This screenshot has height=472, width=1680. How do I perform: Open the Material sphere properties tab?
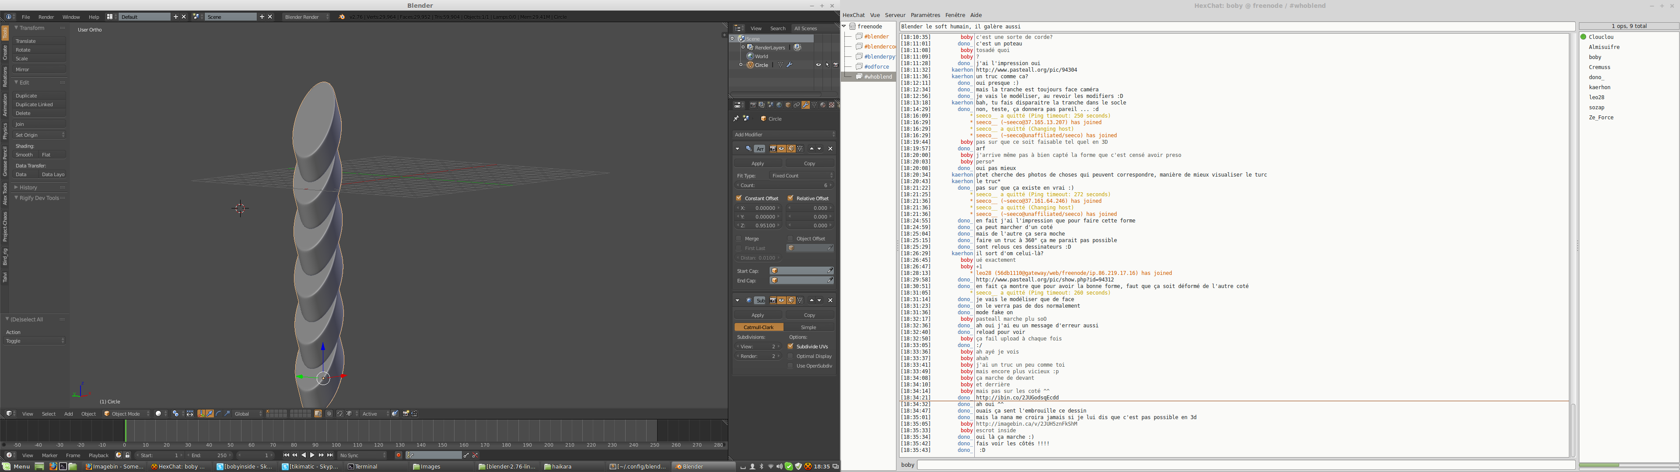point(823,105)
